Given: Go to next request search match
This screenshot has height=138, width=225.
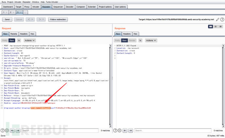Looking at the screenshot, I should (x=18, y=130).
